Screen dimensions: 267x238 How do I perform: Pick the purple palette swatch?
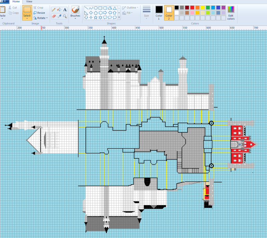tap(223, 7)
